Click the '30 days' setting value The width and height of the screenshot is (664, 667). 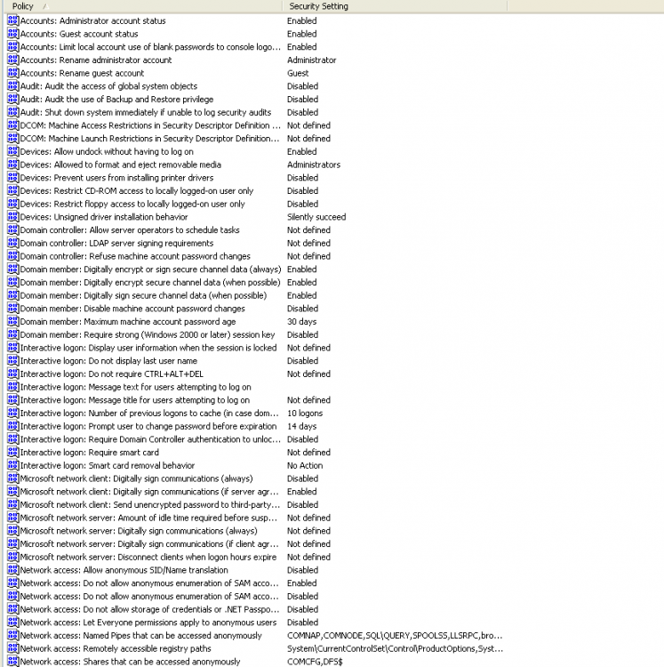302,322
